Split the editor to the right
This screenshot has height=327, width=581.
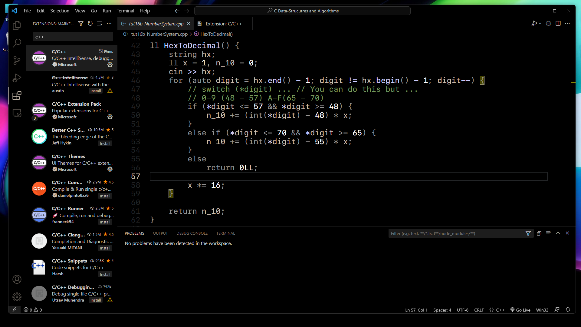tap(558, 23)
